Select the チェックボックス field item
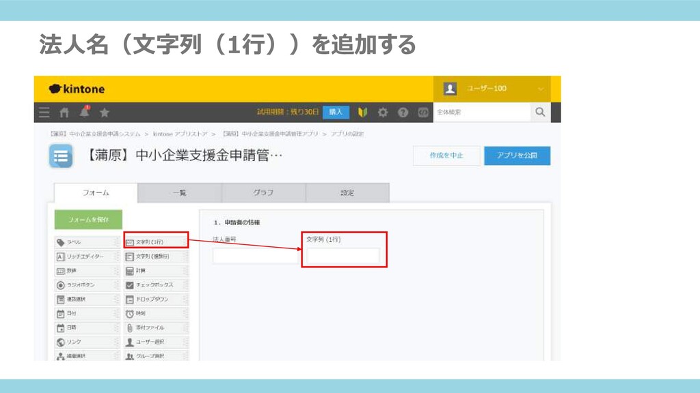Viewport: 700px width, 393px height. (x=157, y=285)
